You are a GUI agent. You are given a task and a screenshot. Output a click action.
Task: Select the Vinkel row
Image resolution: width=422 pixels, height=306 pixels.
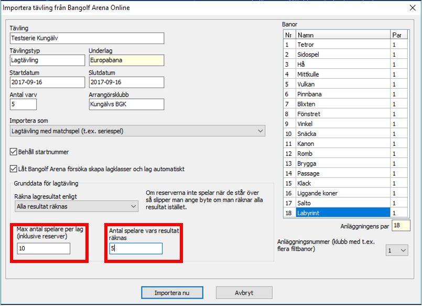pyautogui.click(x=345, y=124)
